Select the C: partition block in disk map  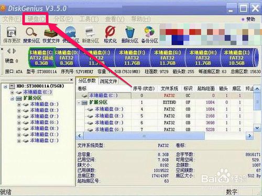point(42,57)
